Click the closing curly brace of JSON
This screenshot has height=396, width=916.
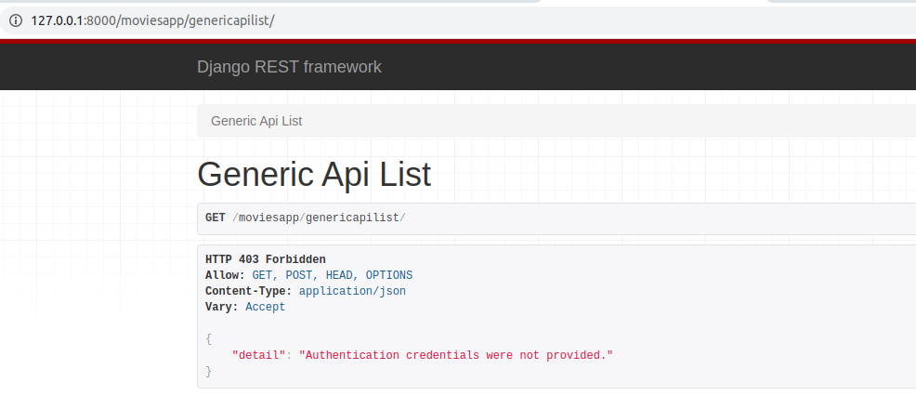pyautogui.click(x=208, y=371)
